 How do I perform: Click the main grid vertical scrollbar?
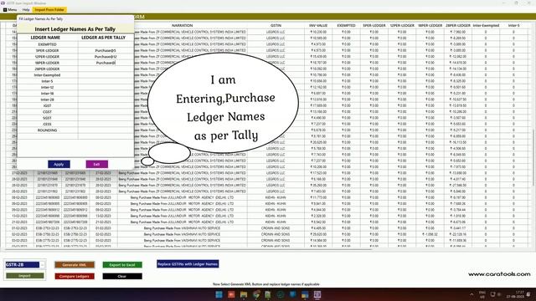533,158
